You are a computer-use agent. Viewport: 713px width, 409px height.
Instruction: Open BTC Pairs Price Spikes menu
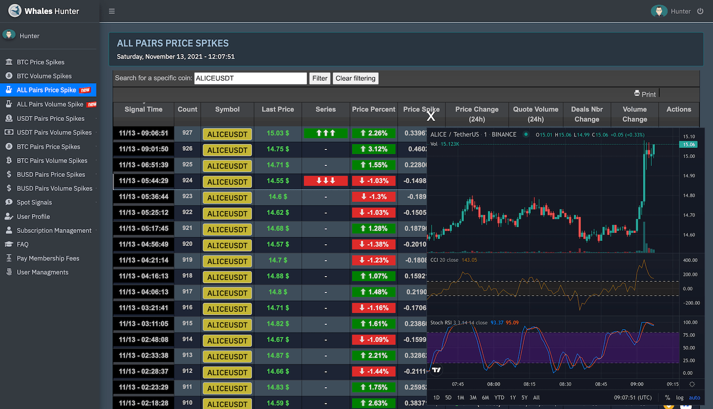pyautogui.click(x=48, y=147)
